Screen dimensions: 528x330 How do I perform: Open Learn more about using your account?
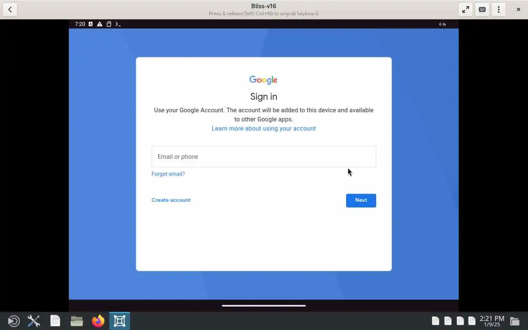264,128
